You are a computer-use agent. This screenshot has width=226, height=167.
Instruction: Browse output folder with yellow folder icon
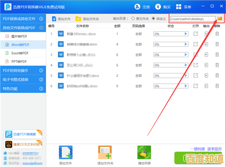(x=220, y=19)
